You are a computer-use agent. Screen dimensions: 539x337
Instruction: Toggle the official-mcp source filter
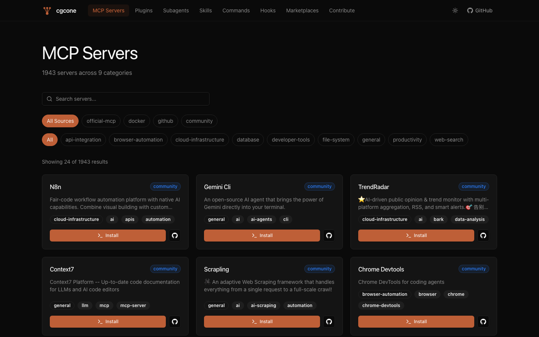coord(101,121)
